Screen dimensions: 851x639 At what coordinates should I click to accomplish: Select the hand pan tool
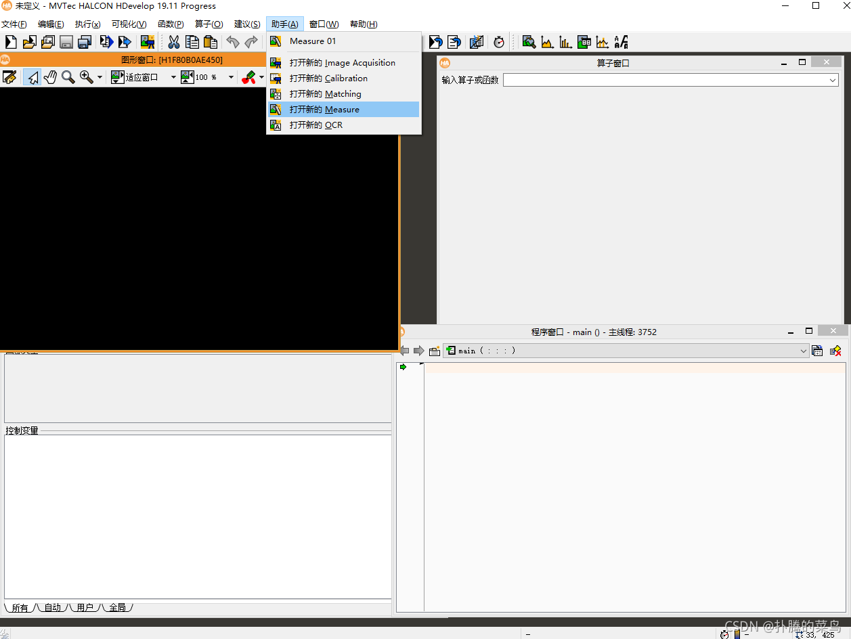click(x=50, y=77)
